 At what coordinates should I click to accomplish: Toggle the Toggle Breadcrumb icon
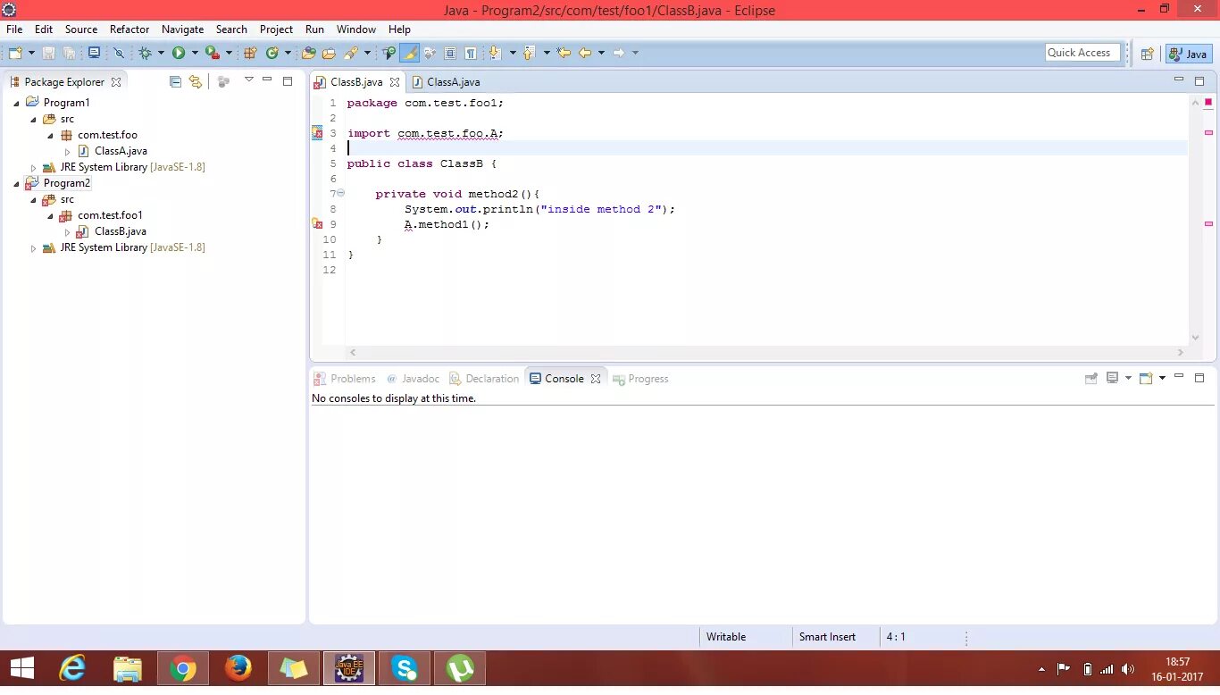click(x=389, y=54)
